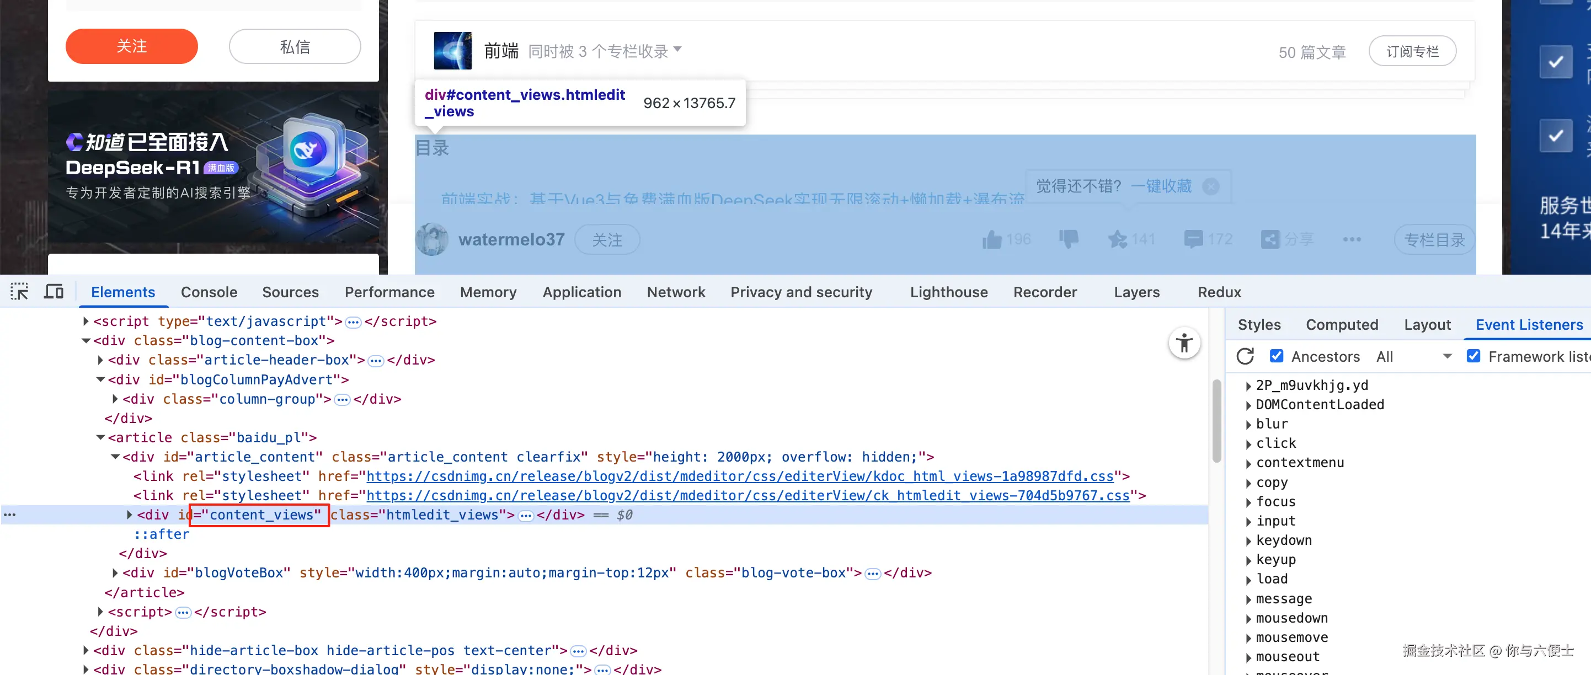1591x675 pixels.
Task: Uncheck the Ancestors checkbox
Action: pyautogui.click(x=1276, y=356)
